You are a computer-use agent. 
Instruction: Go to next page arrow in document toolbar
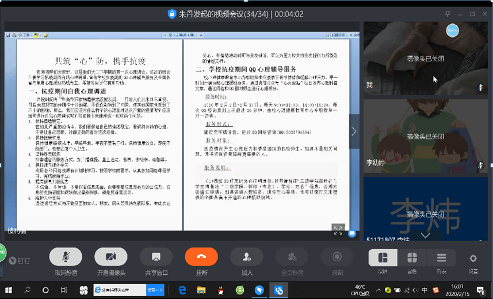click(x=201, y=35)
